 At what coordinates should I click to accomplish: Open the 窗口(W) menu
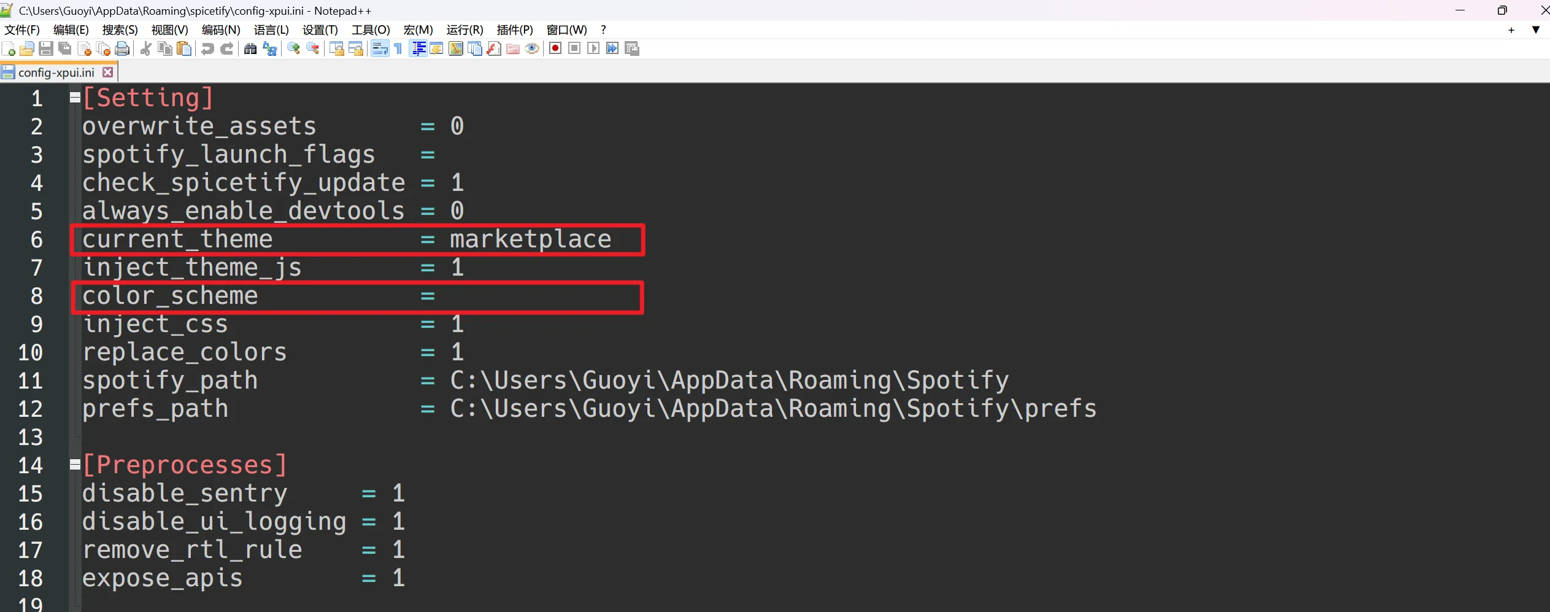pyautogui.click(x=567, y=30)
